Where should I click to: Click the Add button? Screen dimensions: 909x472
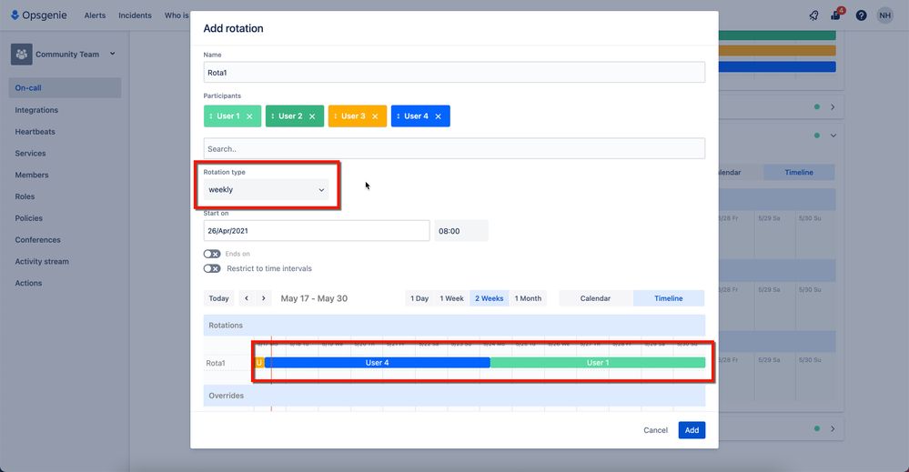pos(692,430)
